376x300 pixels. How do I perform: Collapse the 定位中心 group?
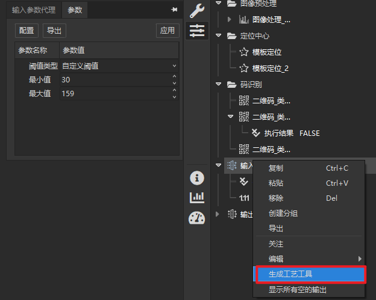(219, 36)
